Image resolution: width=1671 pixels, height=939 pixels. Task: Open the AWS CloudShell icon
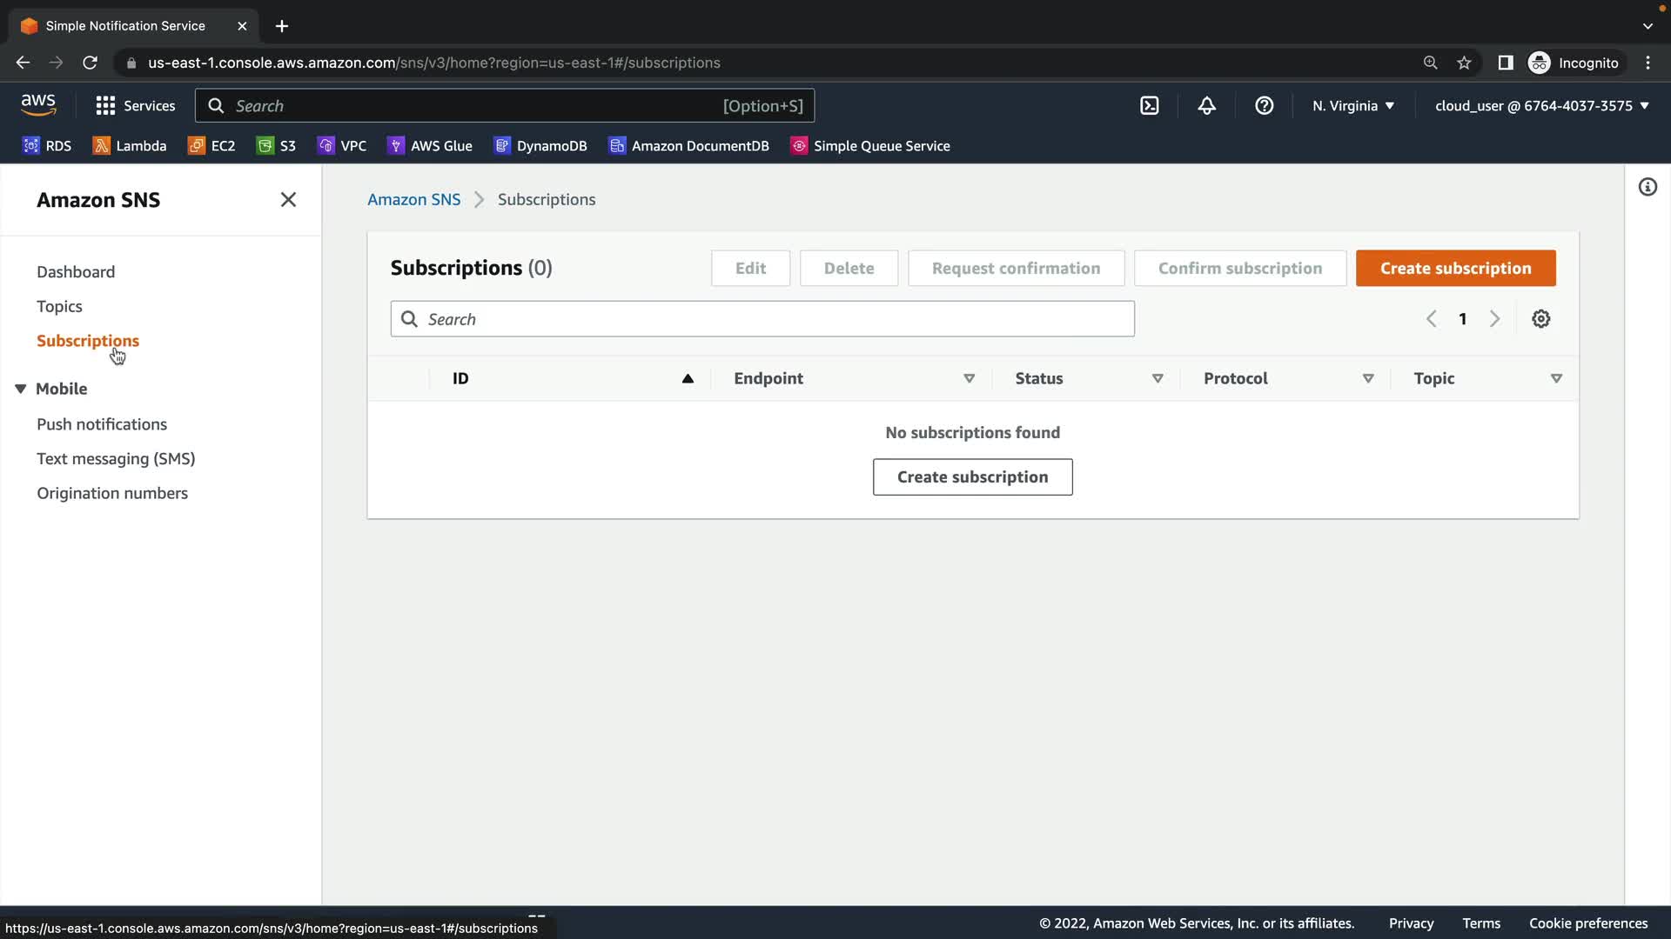pos(1150,106)
